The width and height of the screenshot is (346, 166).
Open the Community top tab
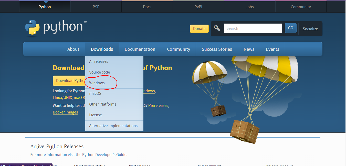301,7
